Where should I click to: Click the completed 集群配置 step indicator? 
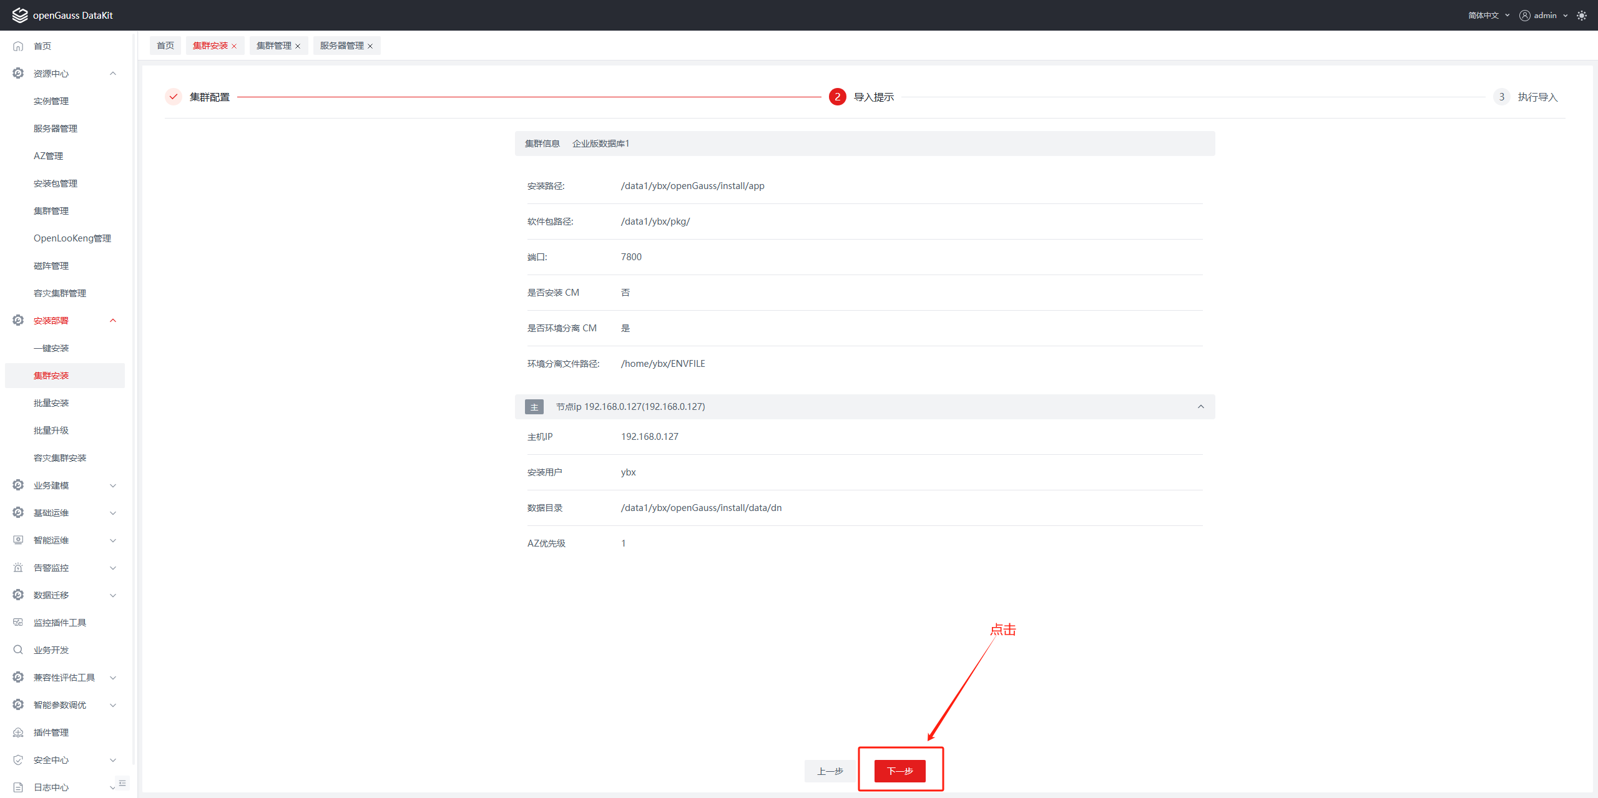tap(174, 97)
